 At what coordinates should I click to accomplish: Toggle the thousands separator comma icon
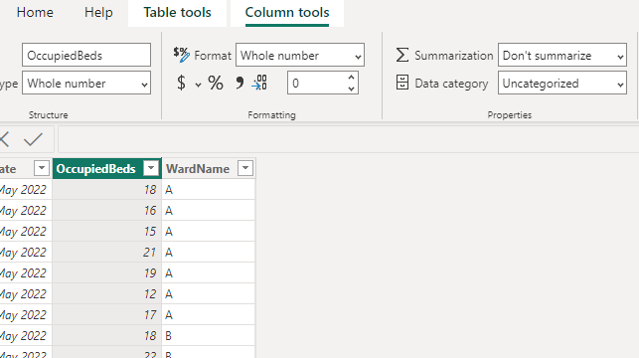click(240, 84)
